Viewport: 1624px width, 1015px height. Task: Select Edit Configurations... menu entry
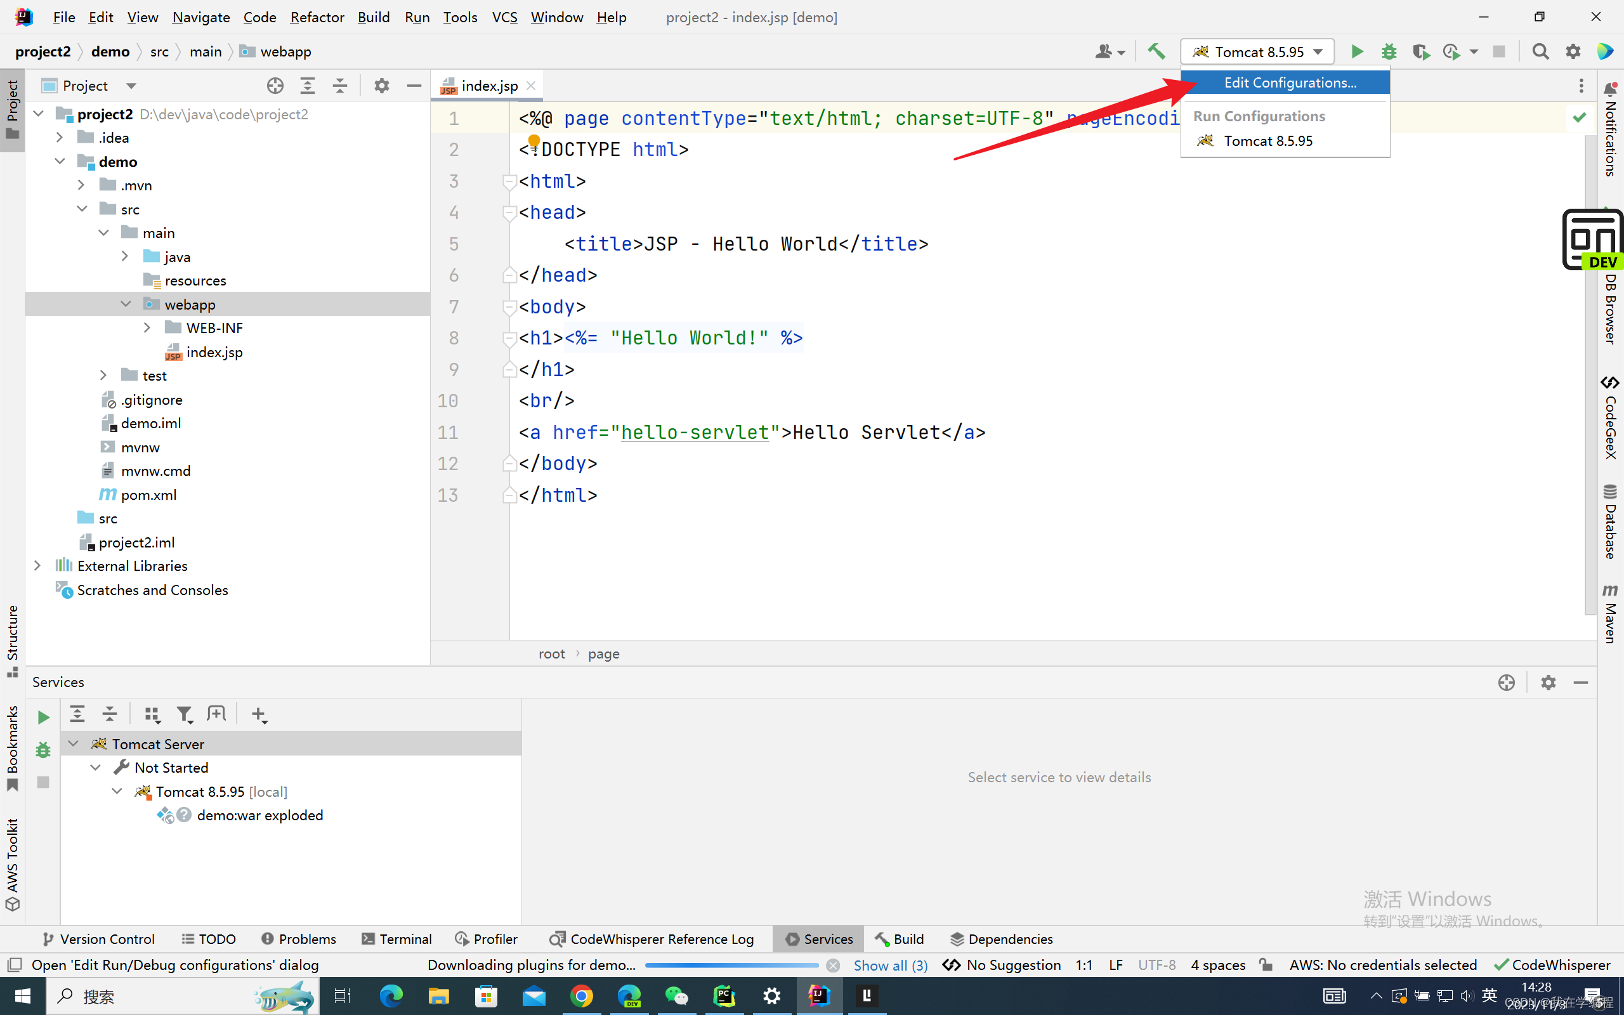click(1289, 82)
